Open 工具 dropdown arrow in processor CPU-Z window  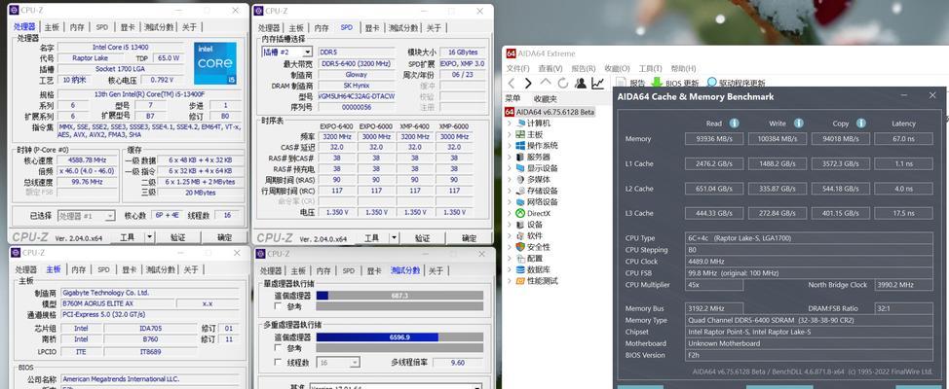tap(149, 237)
